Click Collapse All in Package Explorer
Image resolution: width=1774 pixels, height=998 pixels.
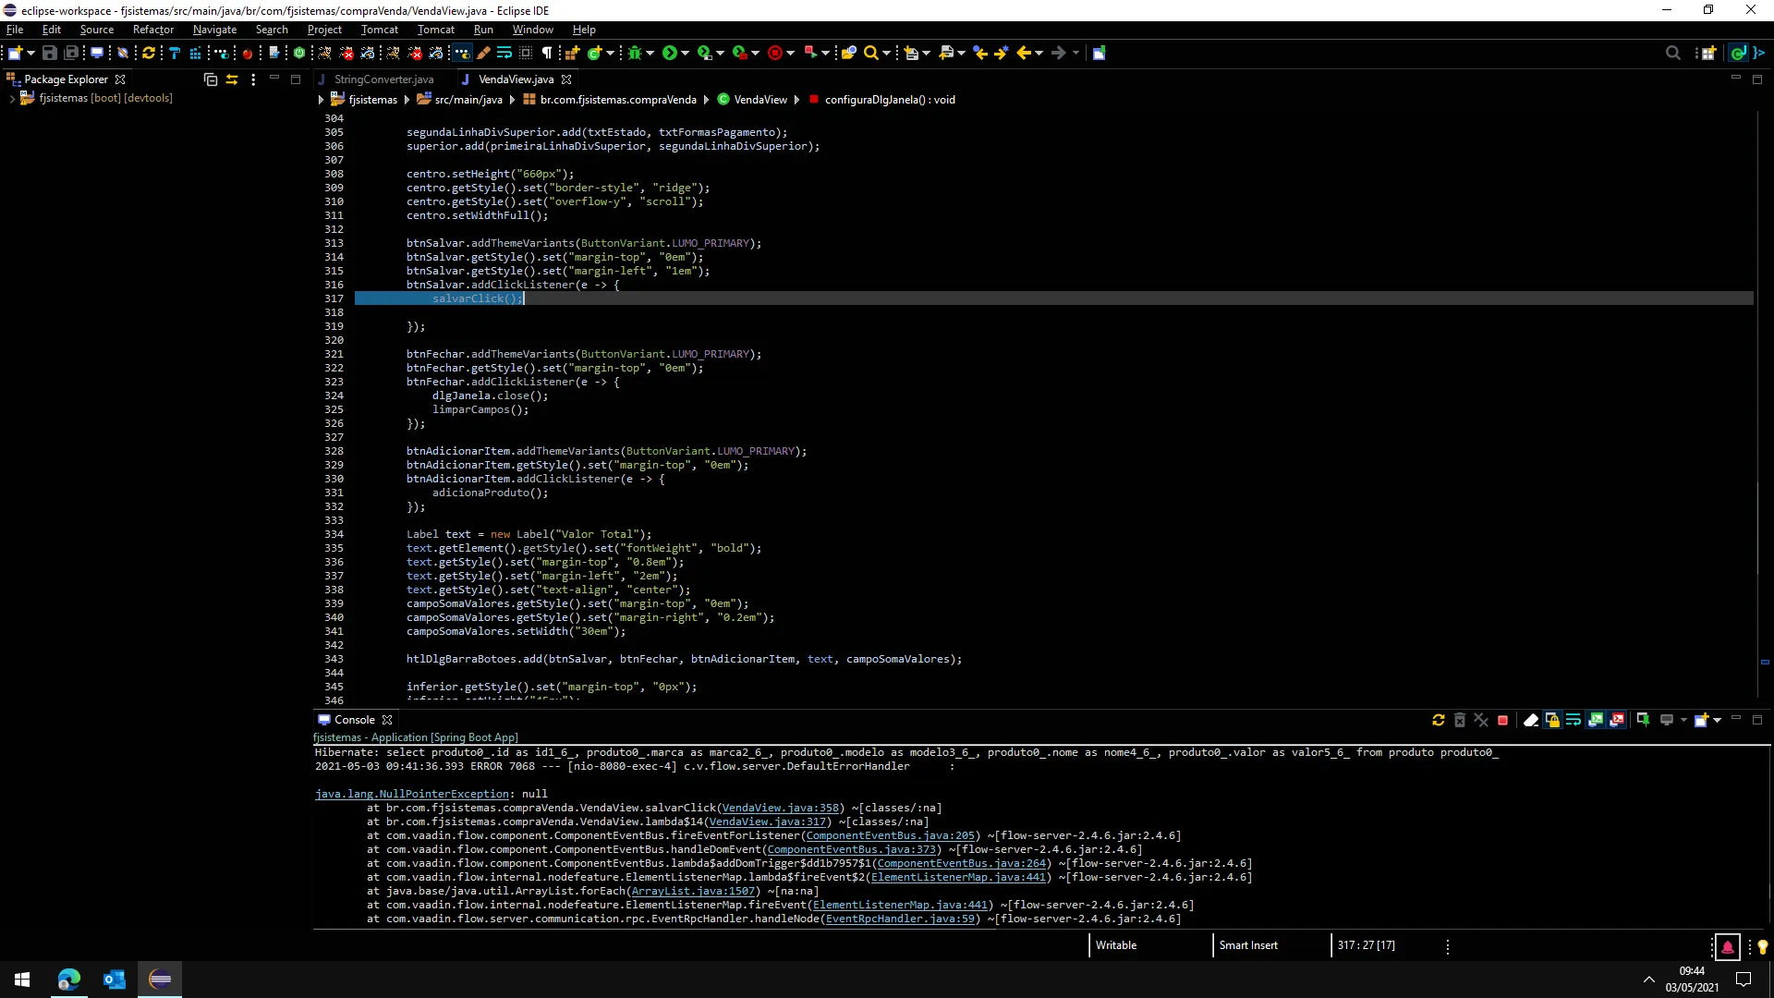click(211, 79)
